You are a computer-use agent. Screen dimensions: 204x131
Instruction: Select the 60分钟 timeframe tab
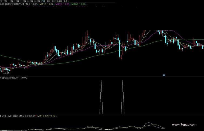pos(37,1)
